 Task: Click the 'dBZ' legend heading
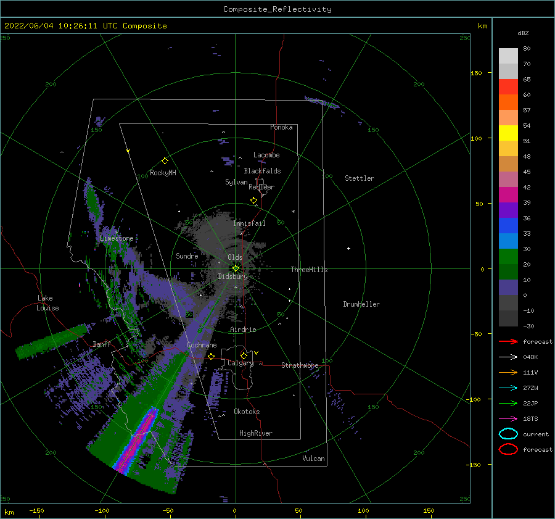pos(523,33)
